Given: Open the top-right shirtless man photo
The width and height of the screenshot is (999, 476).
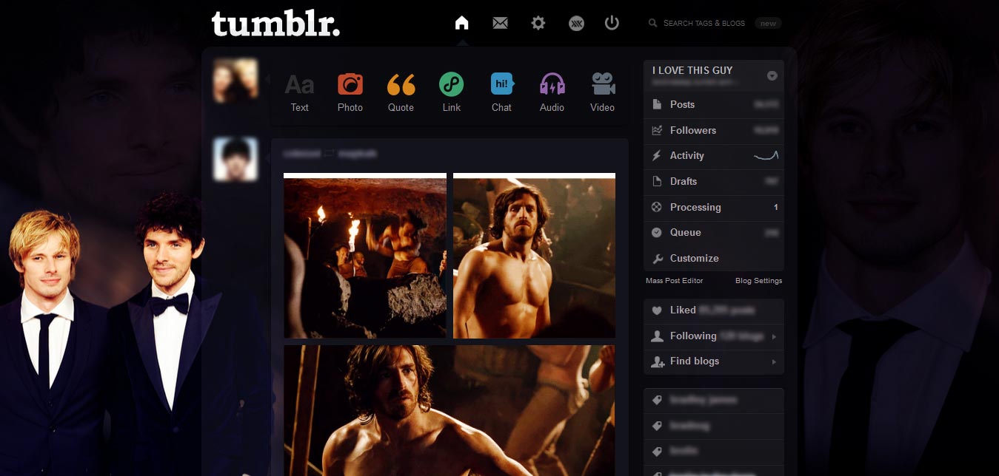Looking at the screenshot, I should tap(534, 256).
